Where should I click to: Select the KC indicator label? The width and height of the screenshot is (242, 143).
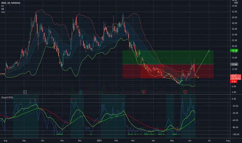coord(3,6)
